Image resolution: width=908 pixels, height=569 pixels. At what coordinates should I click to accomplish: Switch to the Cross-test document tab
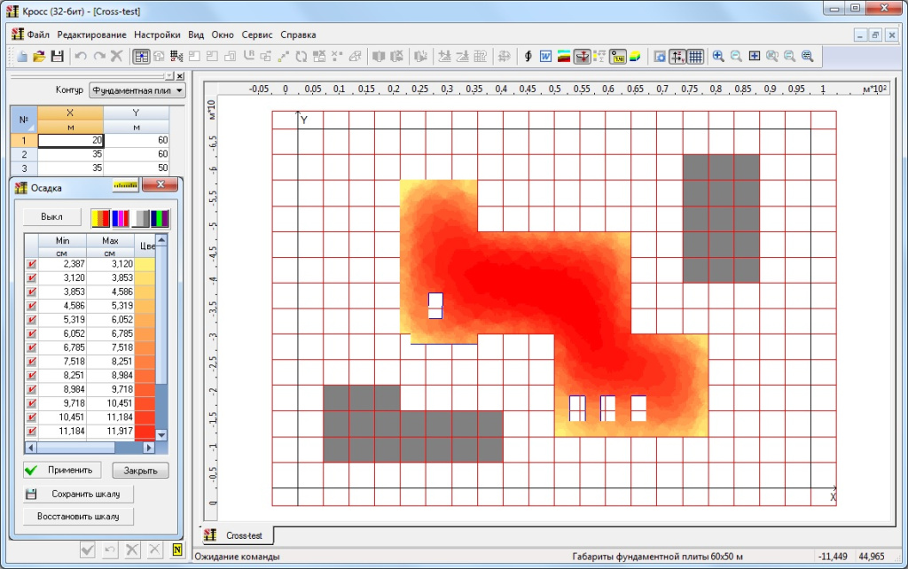pyautogui.click(x=239, y=535)
